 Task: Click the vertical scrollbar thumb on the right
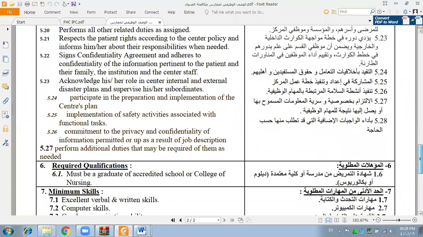(x=420, y=159)
